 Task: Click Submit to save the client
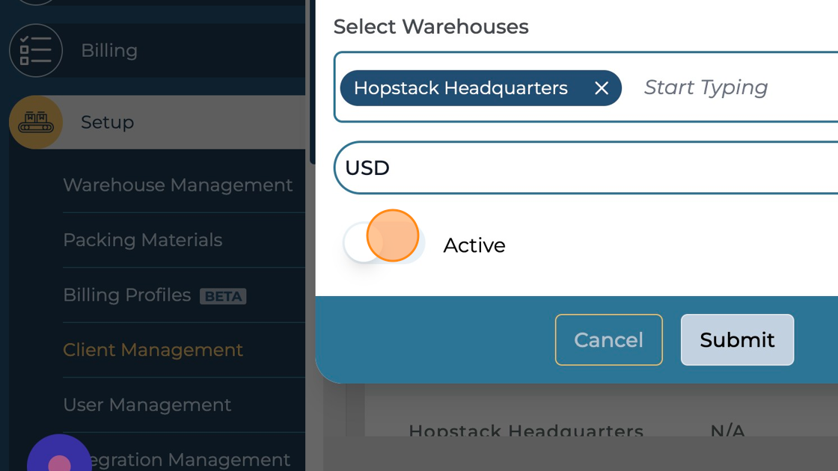(737, 340)
